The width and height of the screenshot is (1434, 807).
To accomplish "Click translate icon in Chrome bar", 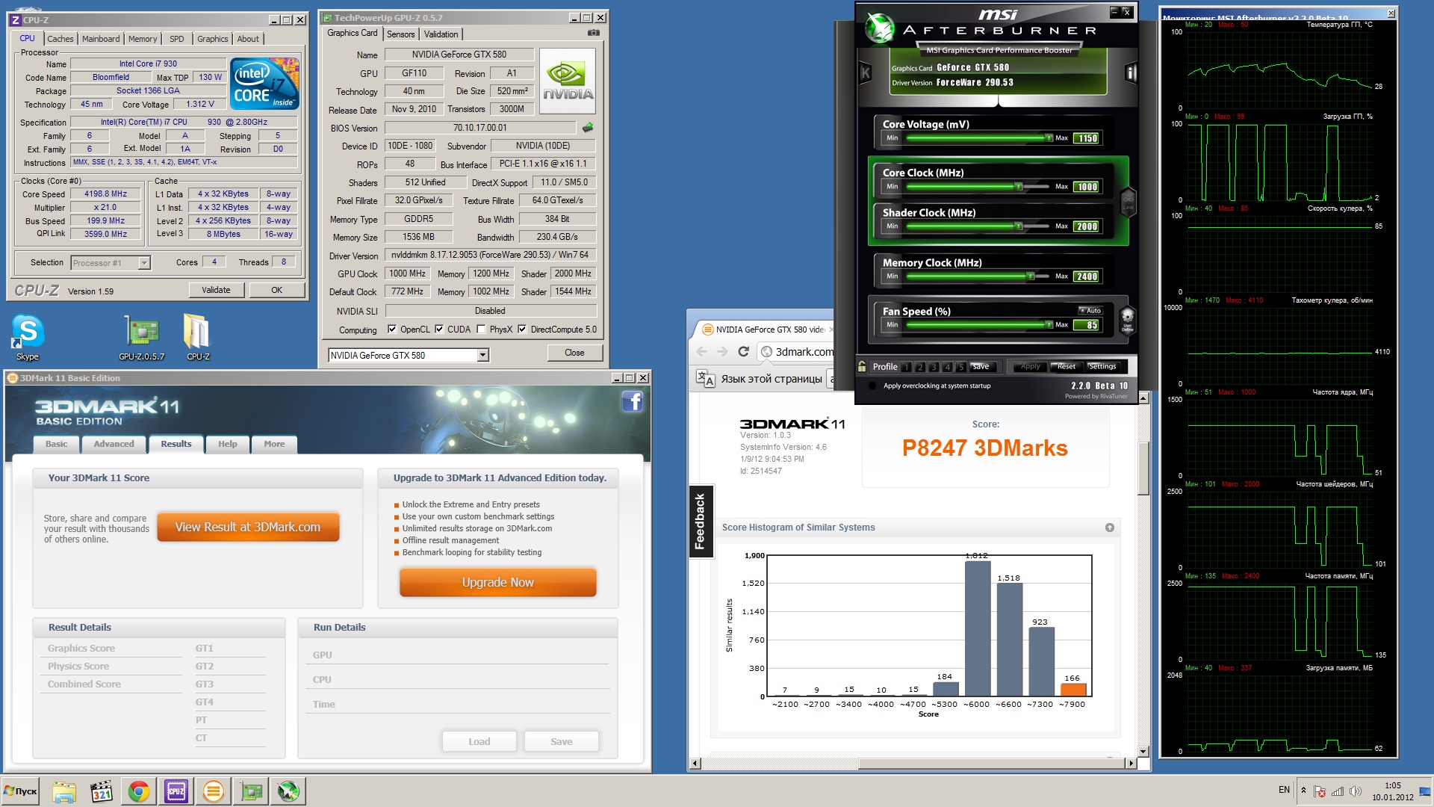I will click(x=705, y=379).
